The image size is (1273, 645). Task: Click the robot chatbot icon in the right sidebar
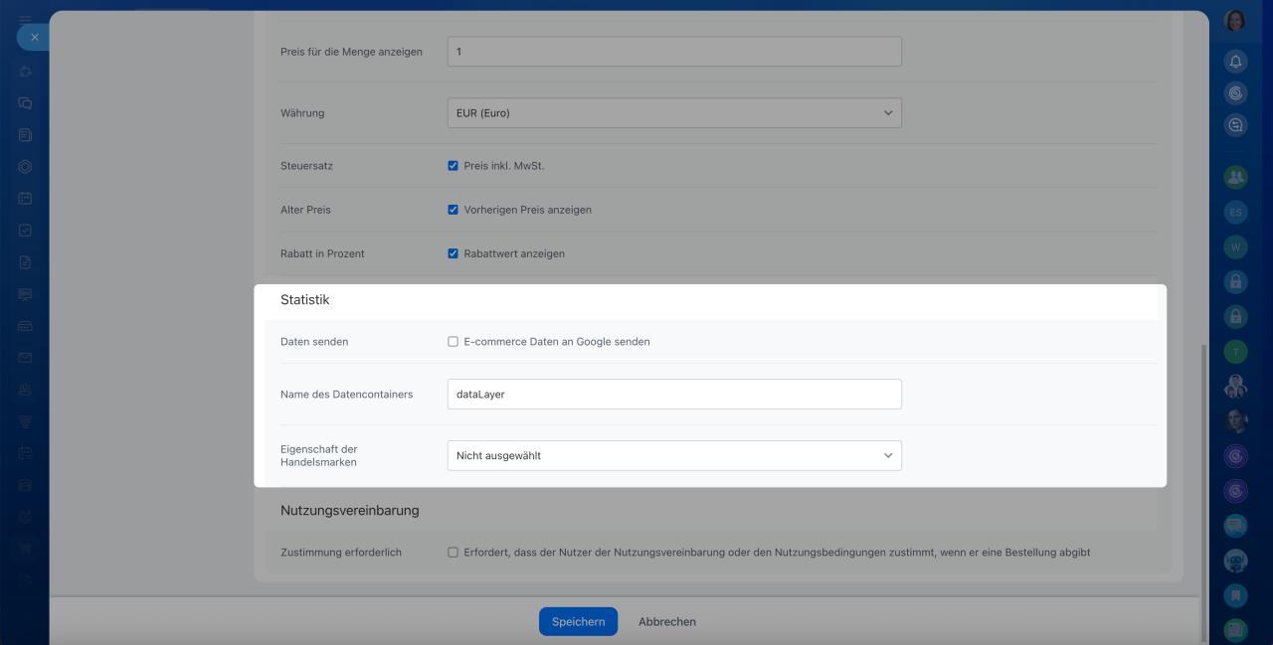[1235, 561]
